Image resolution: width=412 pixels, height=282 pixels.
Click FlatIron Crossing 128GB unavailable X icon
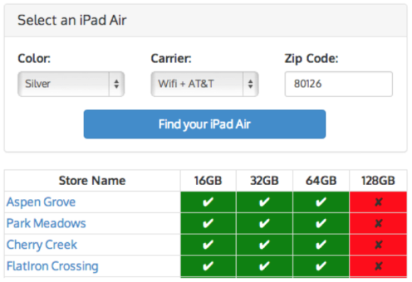click(378, 266)
